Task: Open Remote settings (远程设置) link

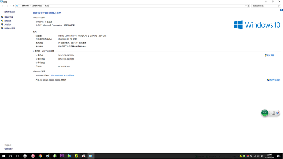Action: [8, 21]
